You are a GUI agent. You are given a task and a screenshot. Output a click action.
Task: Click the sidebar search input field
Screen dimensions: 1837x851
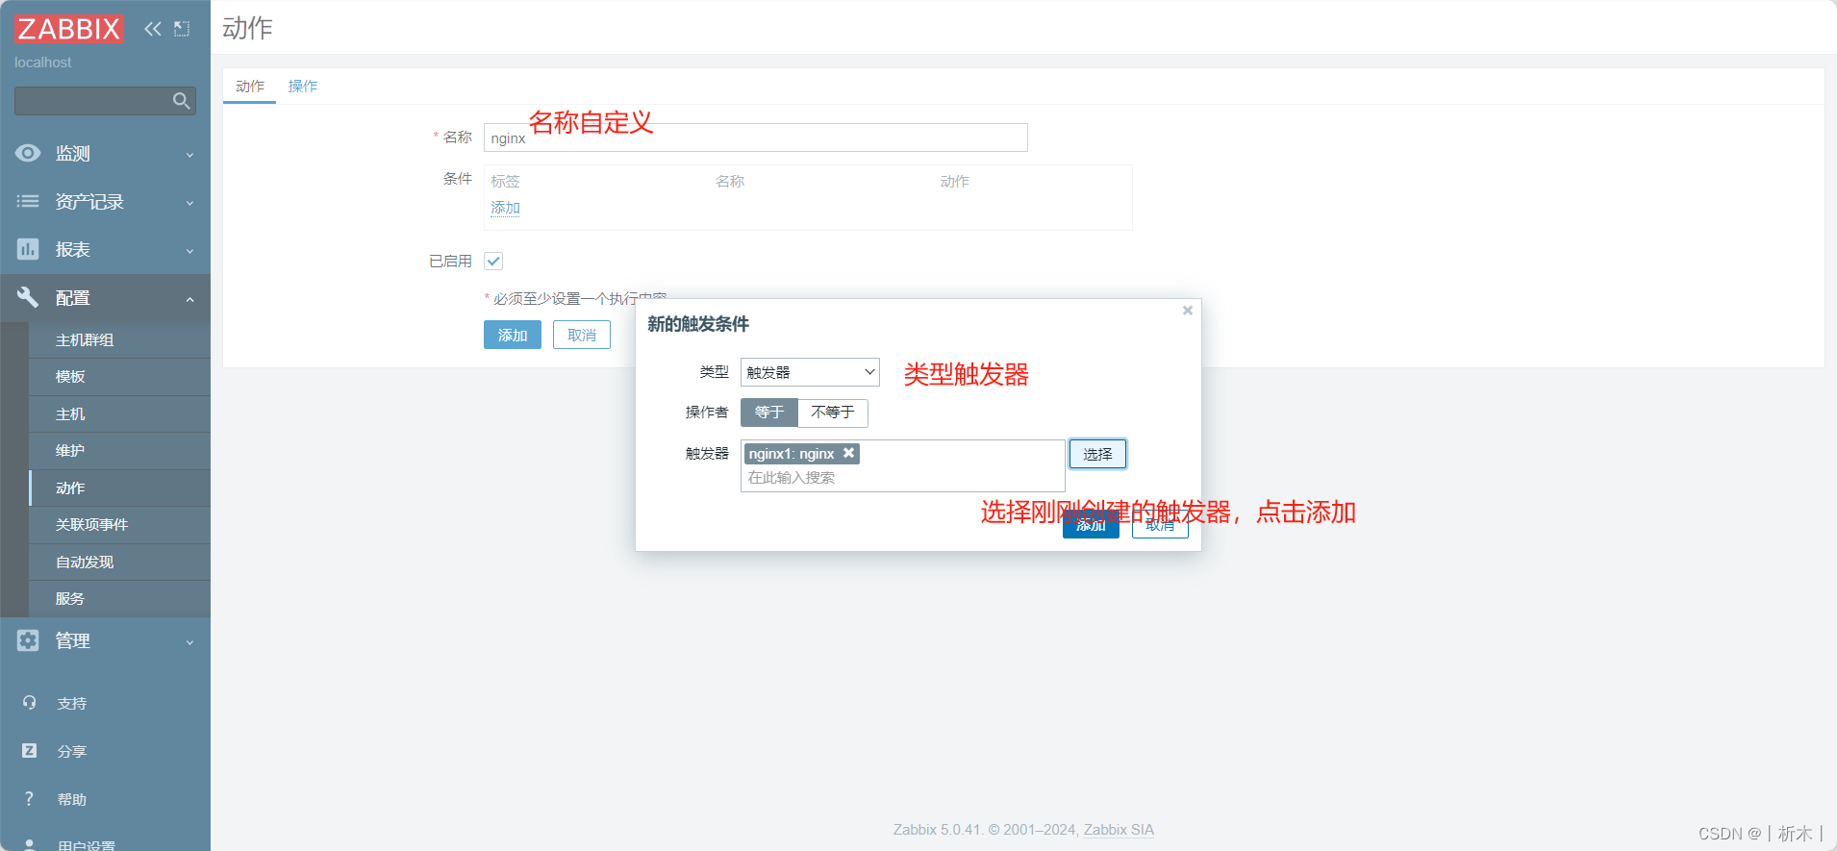[x=105, y=101]
